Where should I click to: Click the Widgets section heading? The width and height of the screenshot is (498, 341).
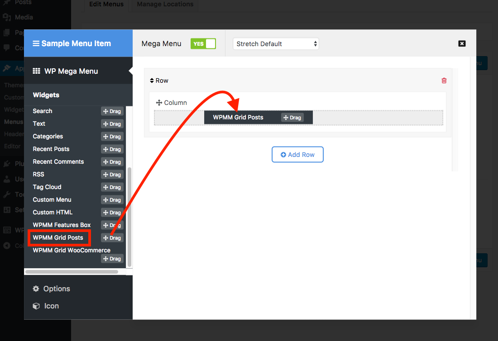click(x=46, y=95)
